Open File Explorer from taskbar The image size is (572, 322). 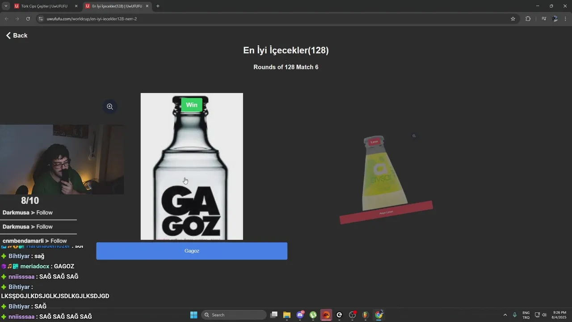tap(287, 315)
